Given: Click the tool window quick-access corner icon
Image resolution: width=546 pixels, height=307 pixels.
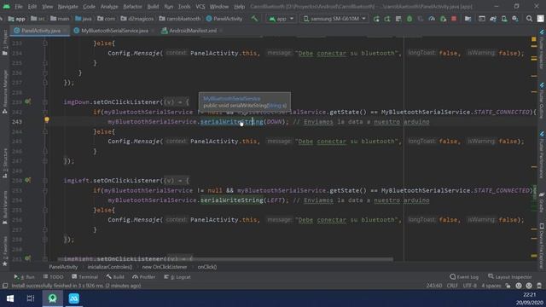Looking at the screenshot, I should pyautogui.click(x=5, y=286).
